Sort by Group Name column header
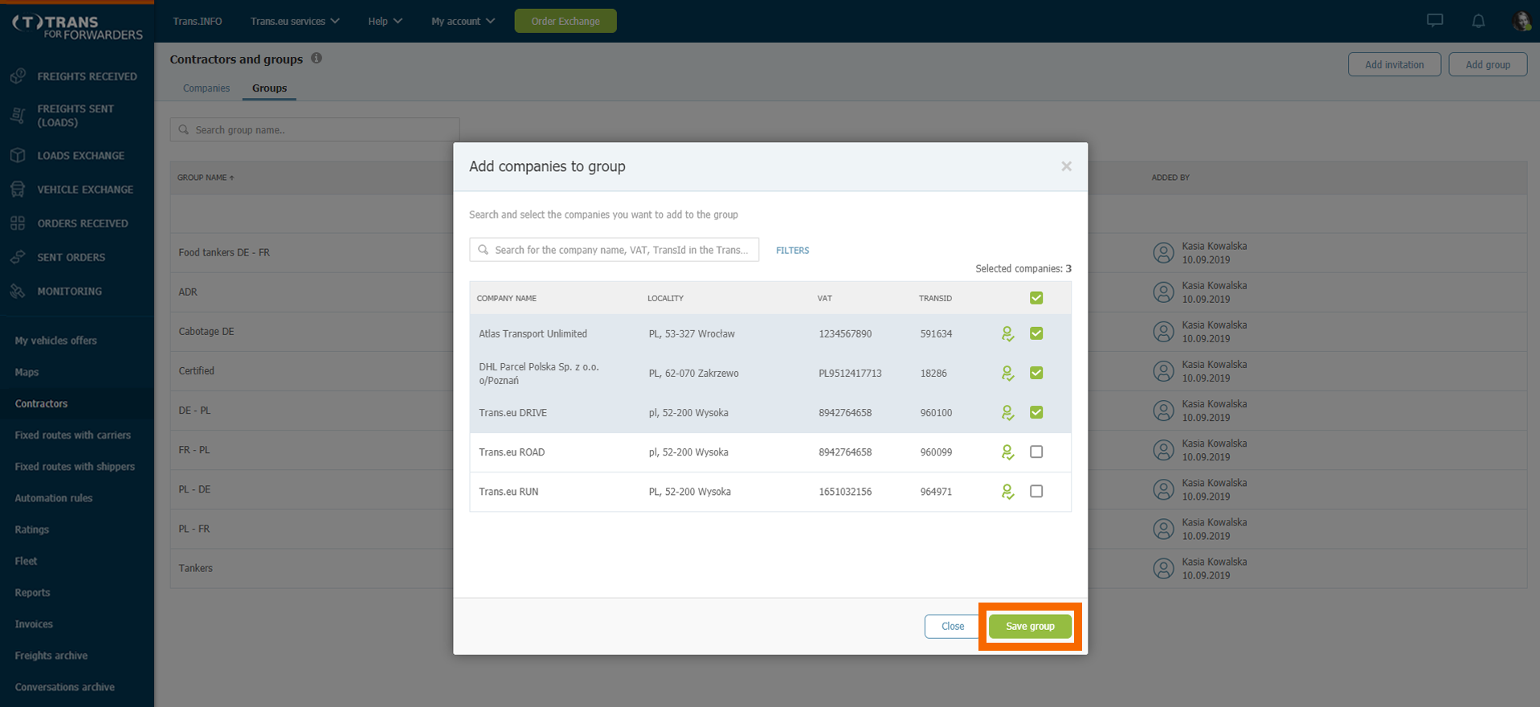 tap(206, 178)
